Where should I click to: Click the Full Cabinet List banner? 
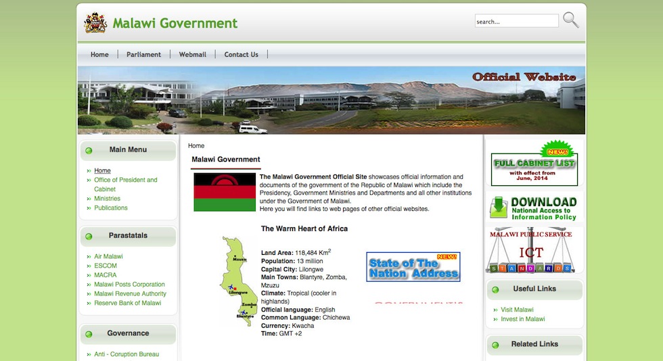click(x=534, y=164)
